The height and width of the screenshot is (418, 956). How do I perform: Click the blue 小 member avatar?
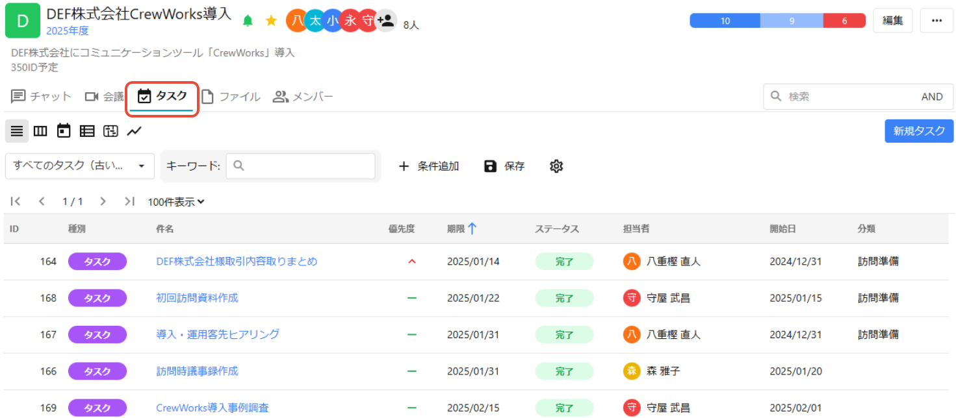(332, 21)
